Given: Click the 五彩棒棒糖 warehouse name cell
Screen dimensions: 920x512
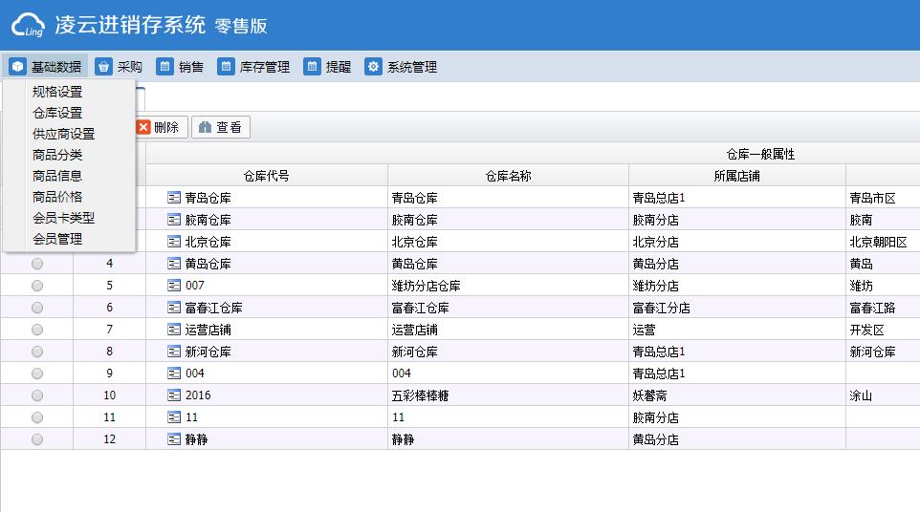Looking at the screenshot, I should tap(424, 395).
